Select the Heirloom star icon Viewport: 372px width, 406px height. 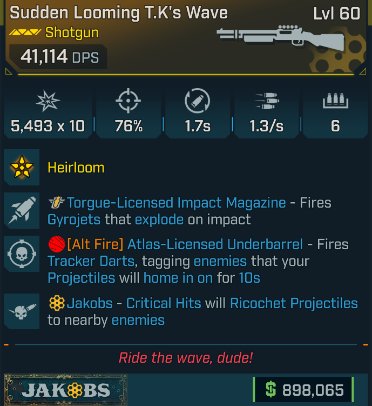click(22, 167)
